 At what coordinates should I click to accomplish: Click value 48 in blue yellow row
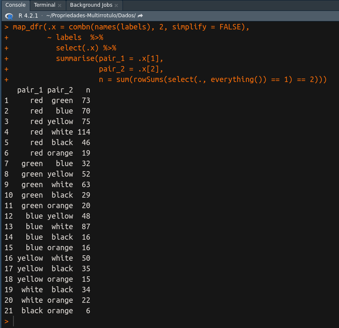86,216
